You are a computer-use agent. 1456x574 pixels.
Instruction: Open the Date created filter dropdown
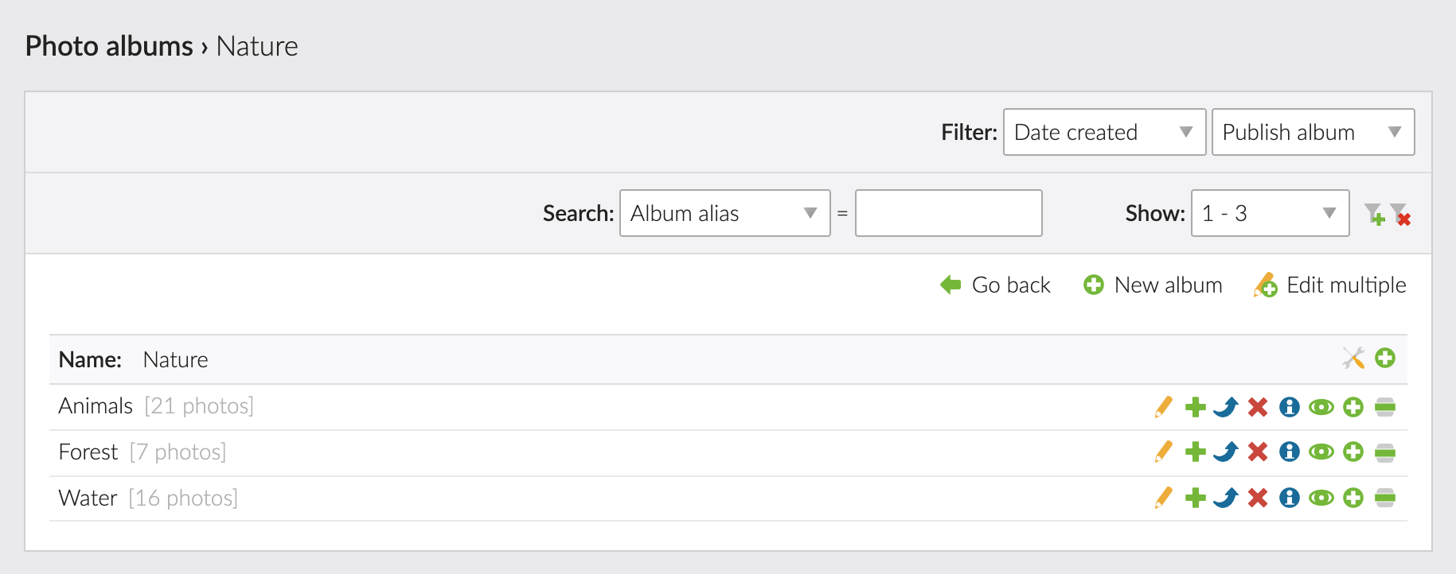1104,132
